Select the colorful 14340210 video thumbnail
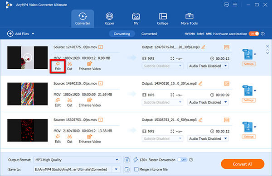272x176 pixels. pyautogui.click(x=27, y=94)
